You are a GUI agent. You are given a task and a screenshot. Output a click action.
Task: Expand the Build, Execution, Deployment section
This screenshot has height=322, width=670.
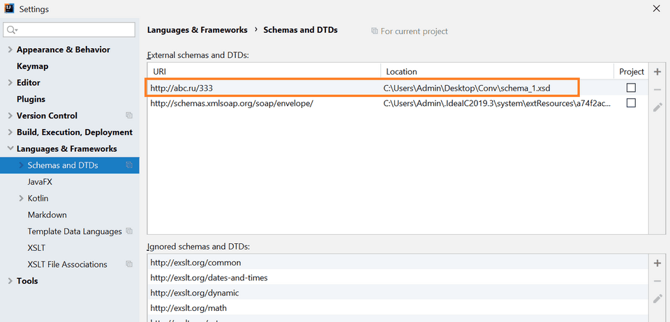pyautogui.click(x=10, y=132)
